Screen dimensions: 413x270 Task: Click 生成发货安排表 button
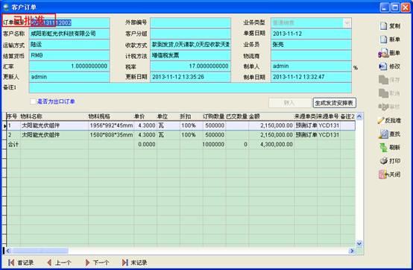334,103
